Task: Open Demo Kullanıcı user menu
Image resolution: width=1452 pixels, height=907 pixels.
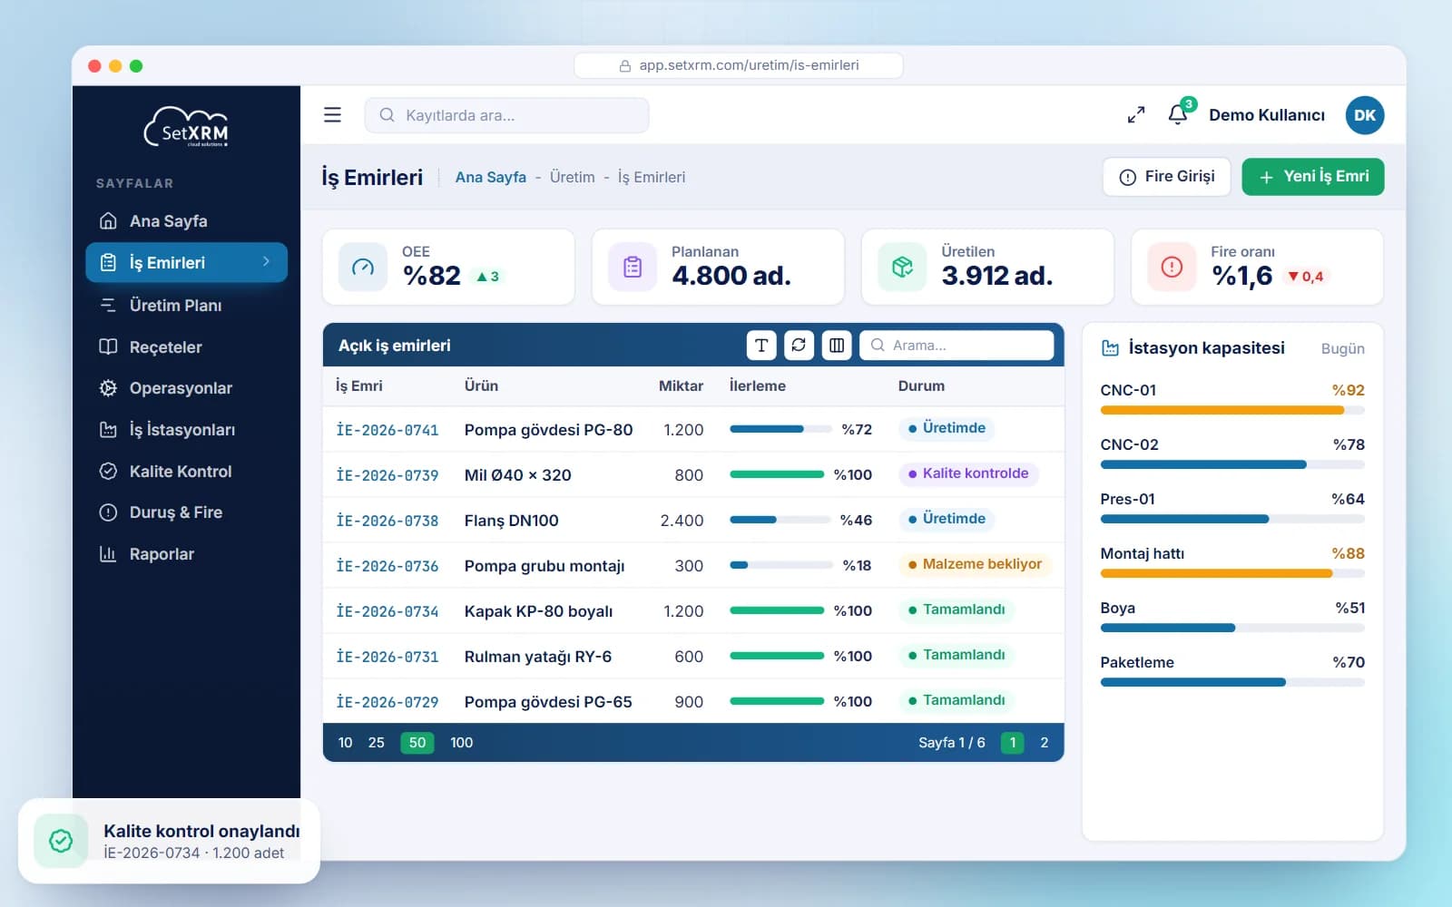Action: pyautogui.click(x=1267, y=115)
